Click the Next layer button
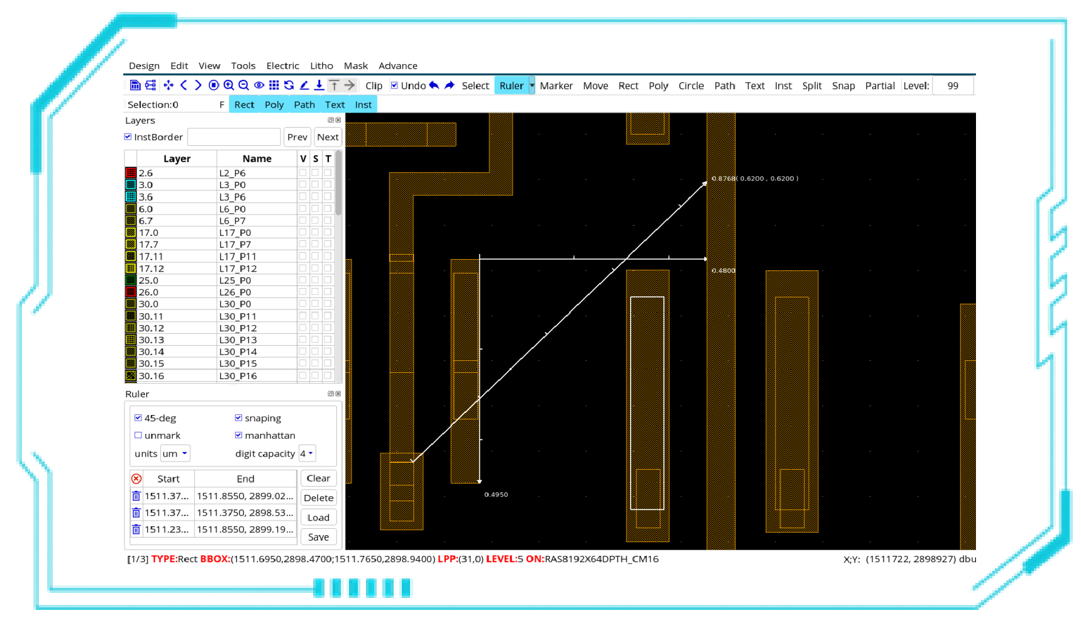This screenshot has height=625, width=1081. [328, 137]
